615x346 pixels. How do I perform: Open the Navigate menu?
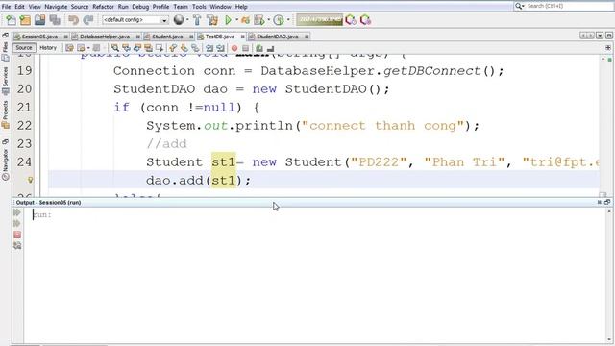[x=56, y=7]
